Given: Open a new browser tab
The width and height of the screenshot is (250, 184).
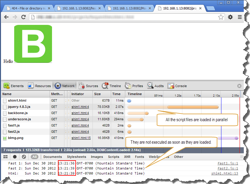Looking at the screenshot, I should (210, 9).
